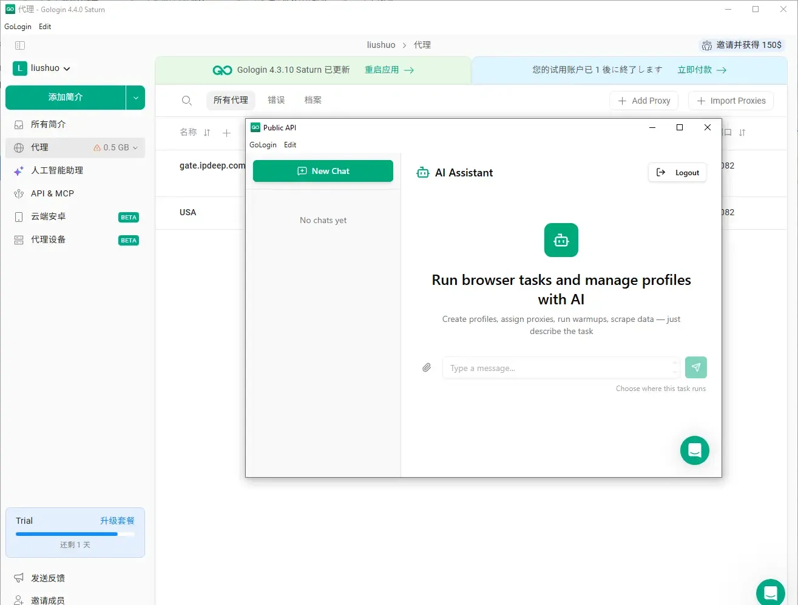
Task: Click the search magnifier icon in proxies
Action: (187, 101)
